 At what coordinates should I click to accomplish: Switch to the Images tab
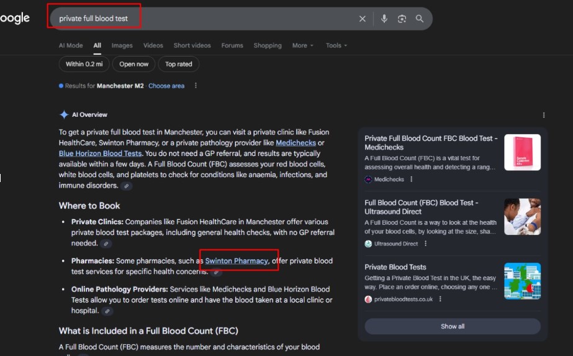(122, 45)
